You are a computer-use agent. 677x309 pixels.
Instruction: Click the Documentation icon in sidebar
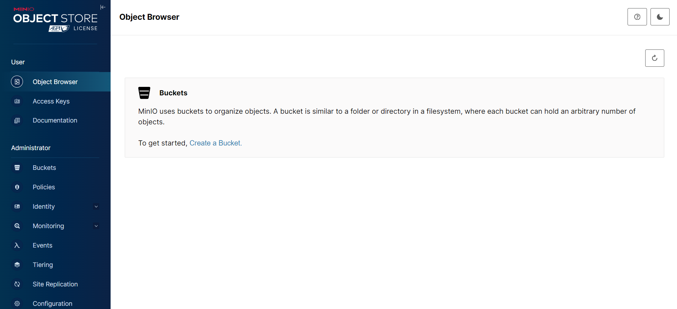17,121
